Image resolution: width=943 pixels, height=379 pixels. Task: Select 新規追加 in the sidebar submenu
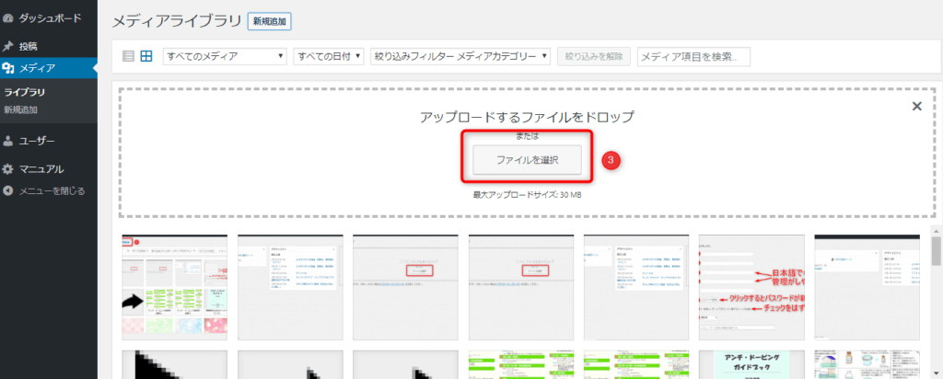[21, 109]
